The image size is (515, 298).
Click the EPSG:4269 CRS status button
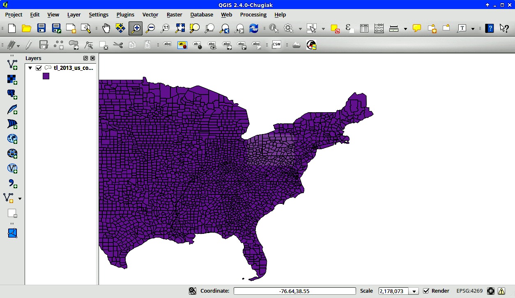[x=469, y=291]
